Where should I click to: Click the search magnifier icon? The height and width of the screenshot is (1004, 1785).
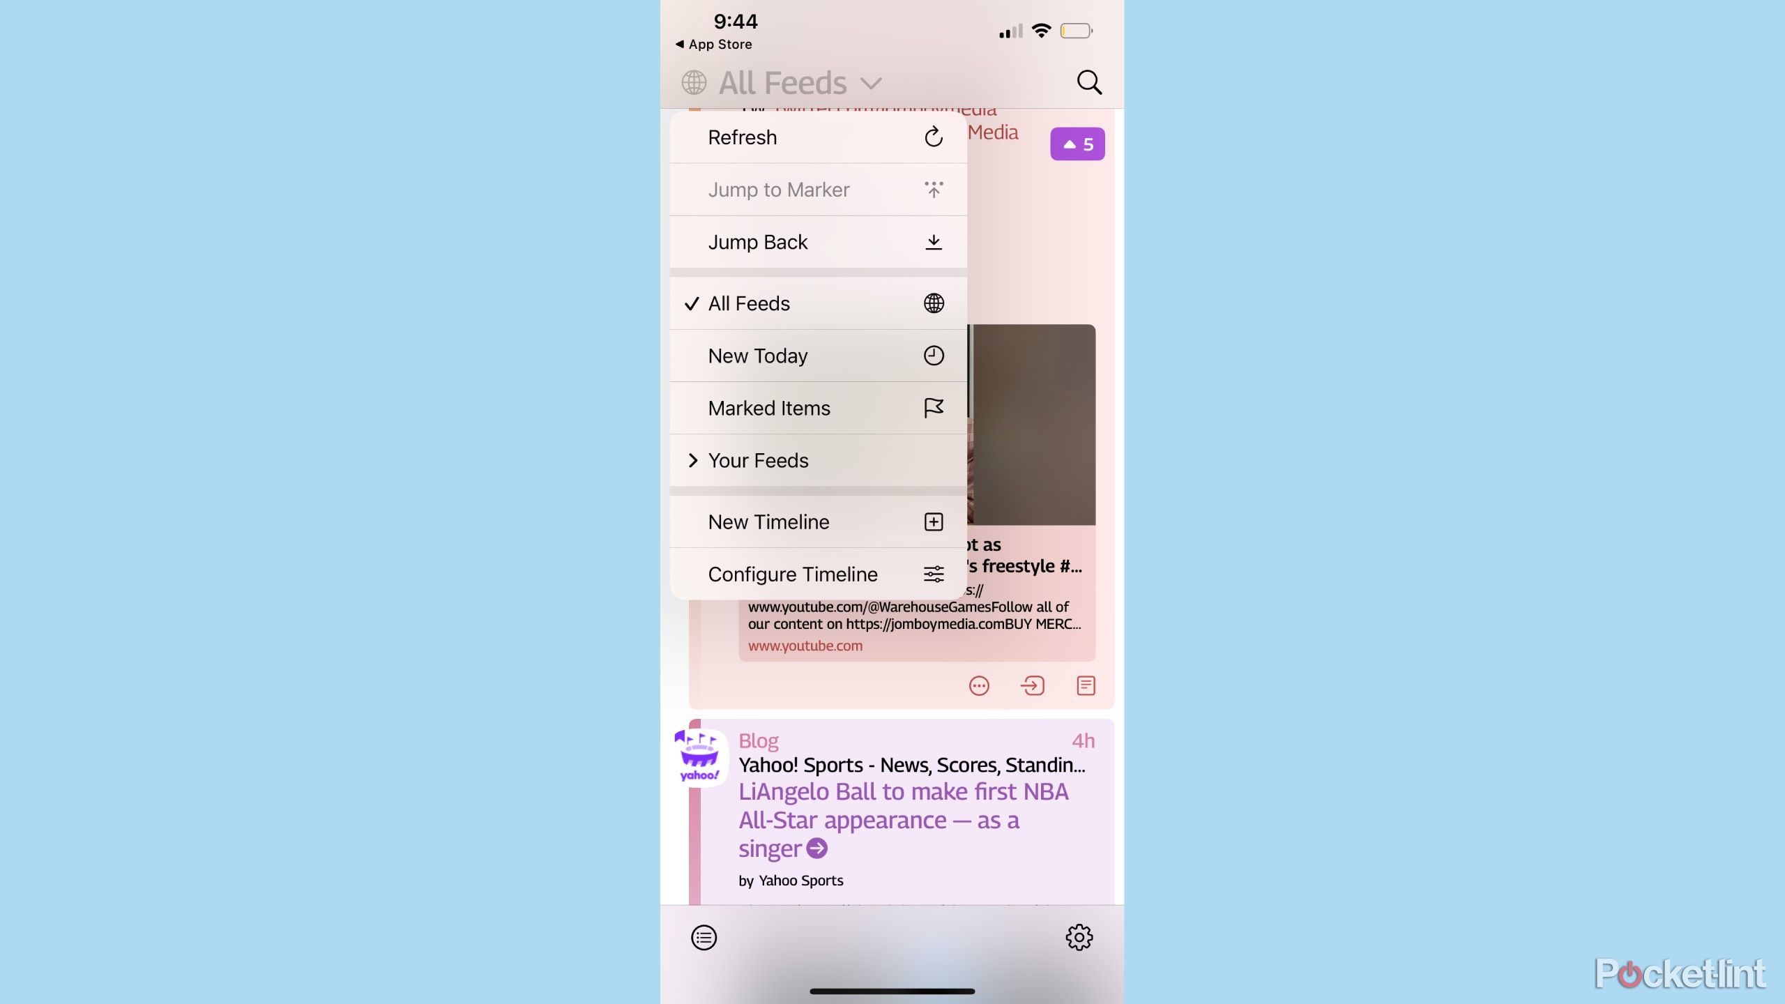[1088, 82]
